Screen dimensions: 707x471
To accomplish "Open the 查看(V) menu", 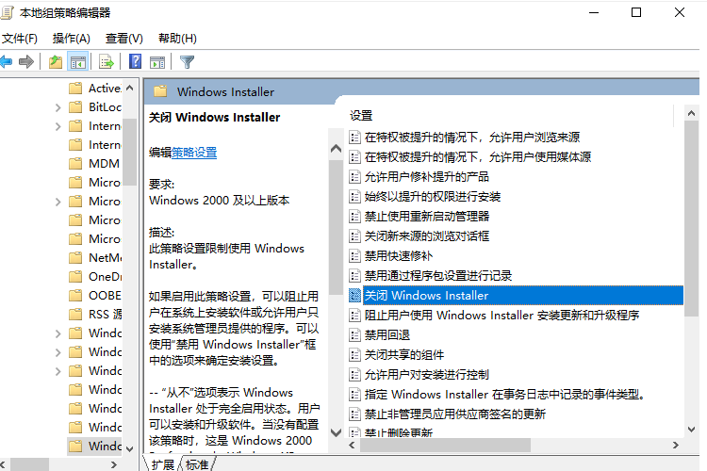I will [x=124, y=39].
